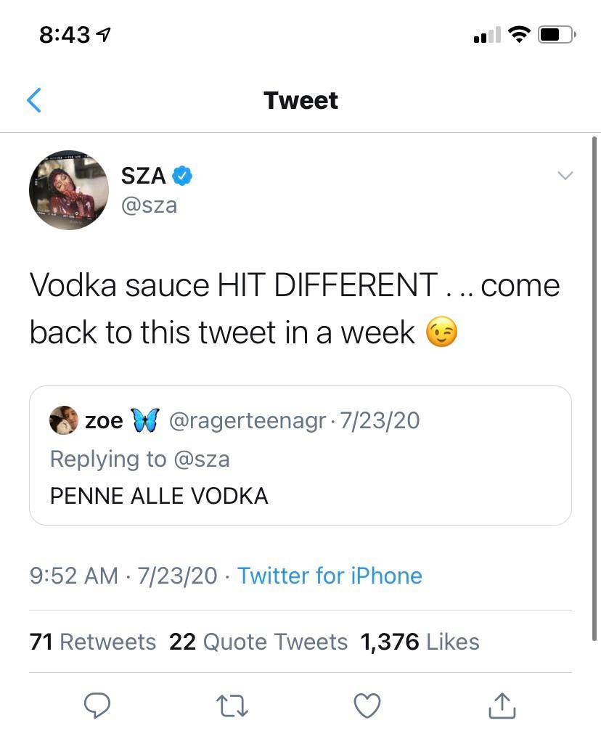The width and height of the screenshot is (601, 731).
Task: Open the tweet options chevron
Action: click(x=564, y=176)
